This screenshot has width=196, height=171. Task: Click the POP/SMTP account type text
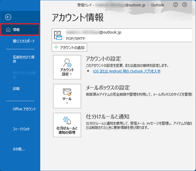(75, 39)
